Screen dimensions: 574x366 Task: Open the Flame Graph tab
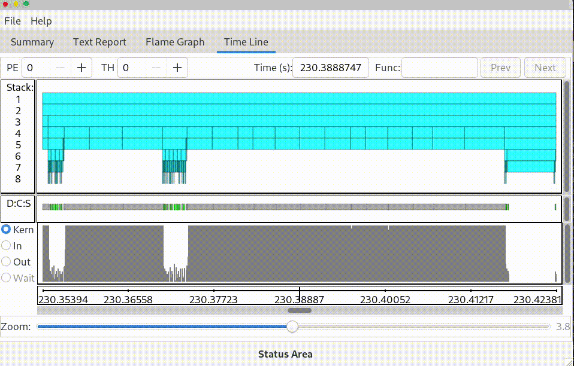(x=175, y=42)
